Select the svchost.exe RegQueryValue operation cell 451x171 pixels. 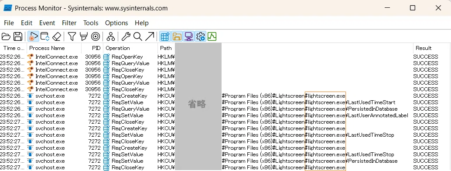coord(130,109)
